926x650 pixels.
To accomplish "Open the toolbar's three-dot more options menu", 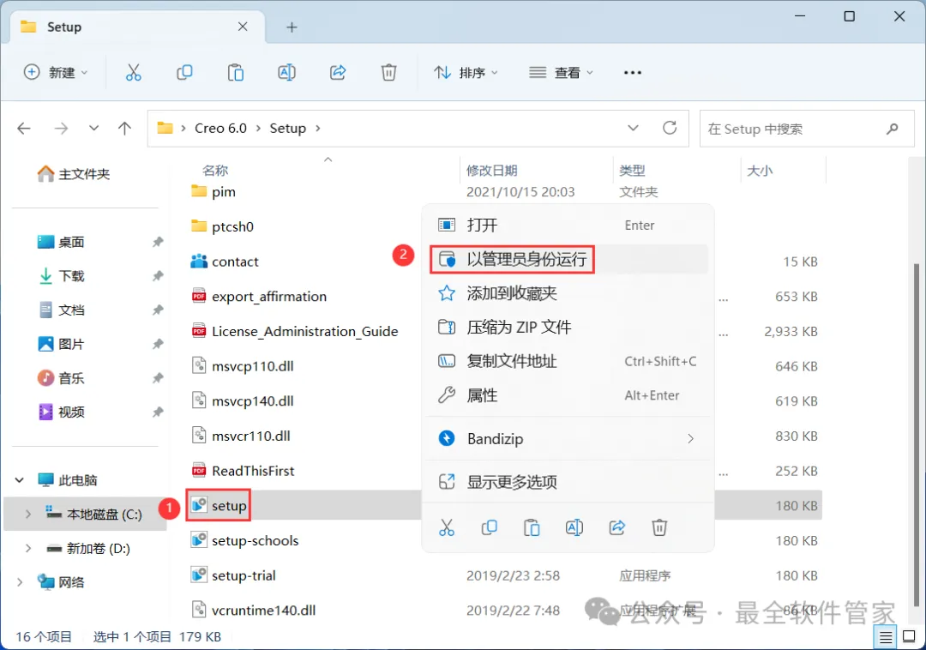I will coord(633,73).
